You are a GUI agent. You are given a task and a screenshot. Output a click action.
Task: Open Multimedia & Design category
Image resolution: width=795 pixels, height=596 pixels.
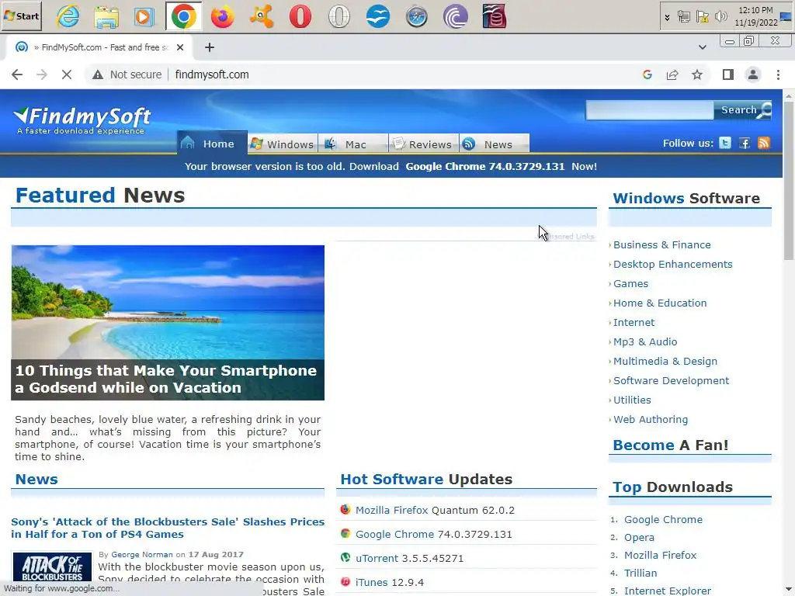665,362
